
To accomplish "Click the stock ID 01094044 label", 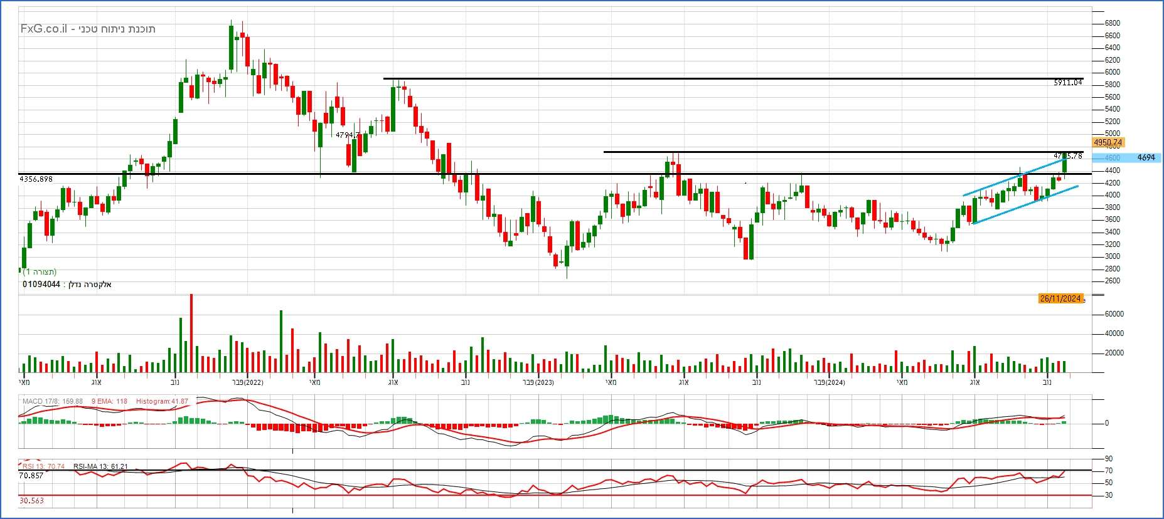I will coord(41,285).
